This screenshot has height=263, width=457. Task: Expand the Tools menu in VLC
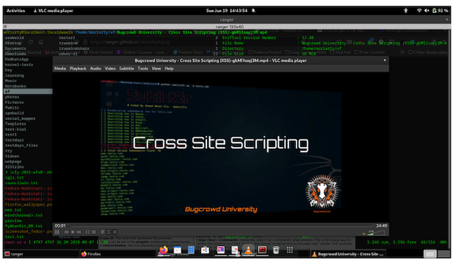click(x=143, y=69)
